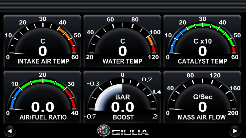Go to the next gauge page arrow
Viewport: 246px width, 138px height.
235,131
